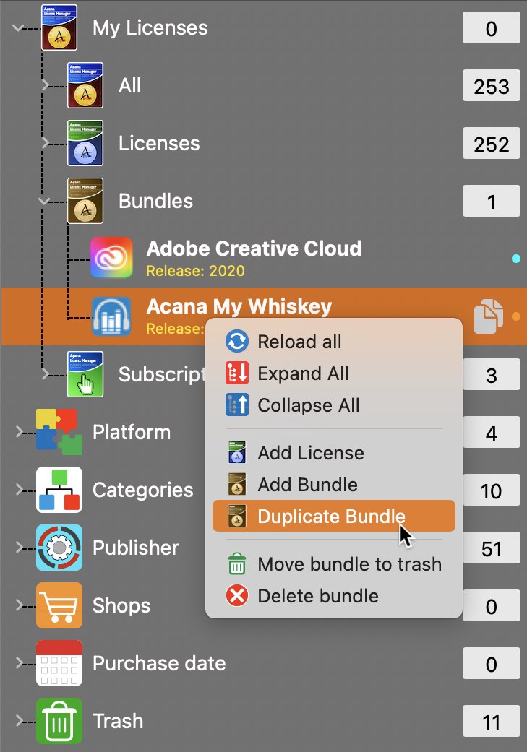Click the red X Delete bundle icon

click(237, 596)
